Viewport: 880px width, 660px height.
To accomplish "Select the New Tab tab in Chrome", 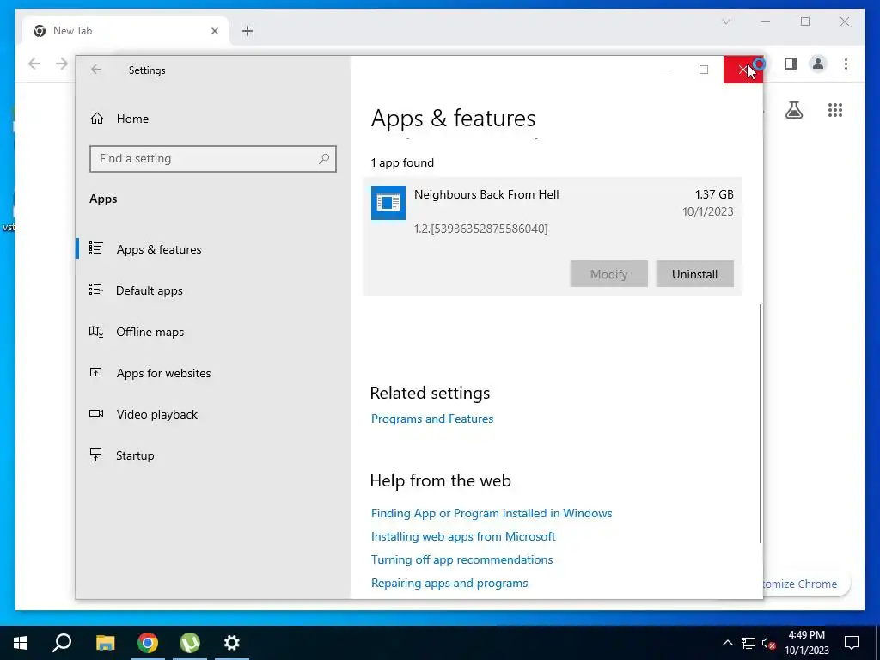I will [x=125, y=31].
